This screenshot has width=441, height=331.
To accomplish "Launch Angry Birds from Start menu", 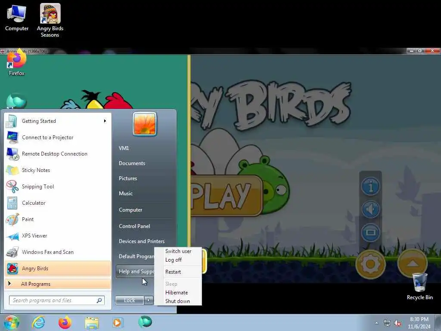I will click(x=58, y=269).
